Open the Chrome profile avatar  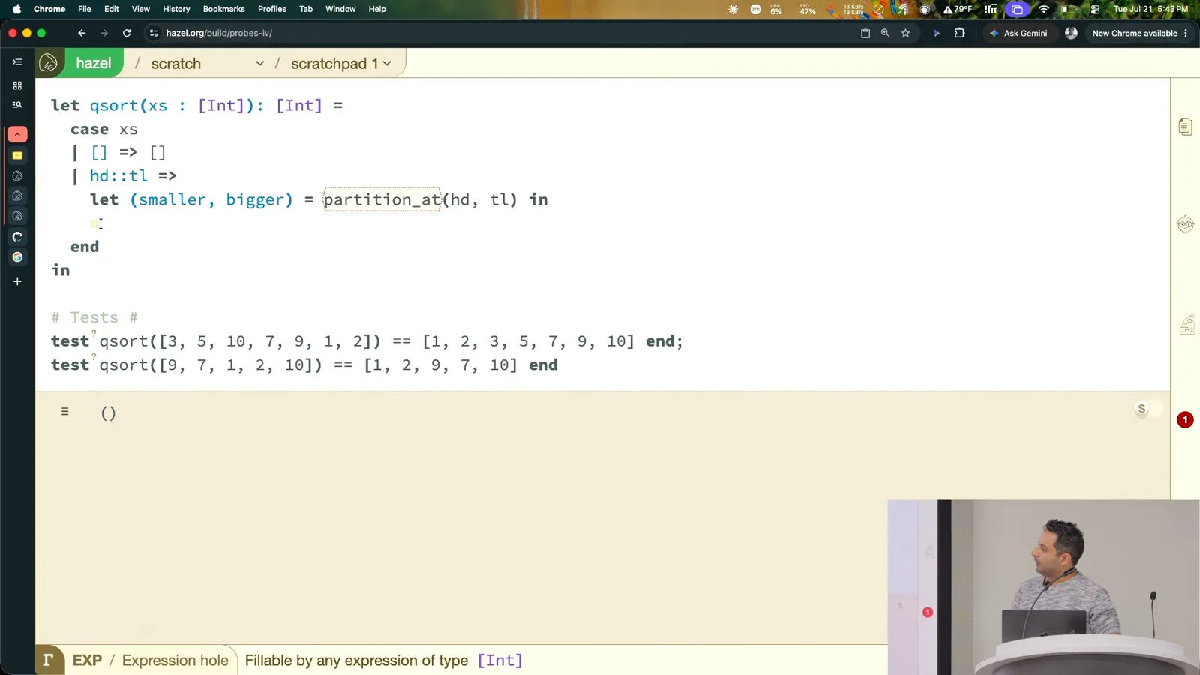click(1071, 33)
